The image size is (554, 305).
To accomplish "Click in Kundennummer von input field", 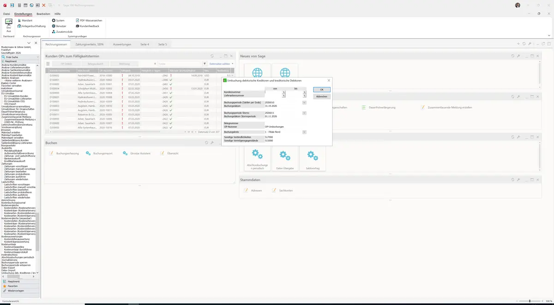I will [273, 92].
